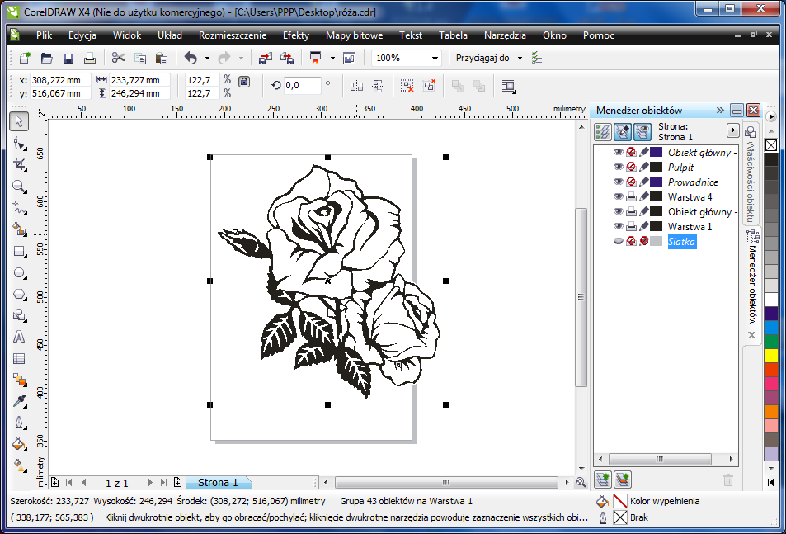The height and width of the screenshot is (534, 786).
Task: Select the Crop tool in the toolbox
Action: pyautogui.click(x=19, y=164)
